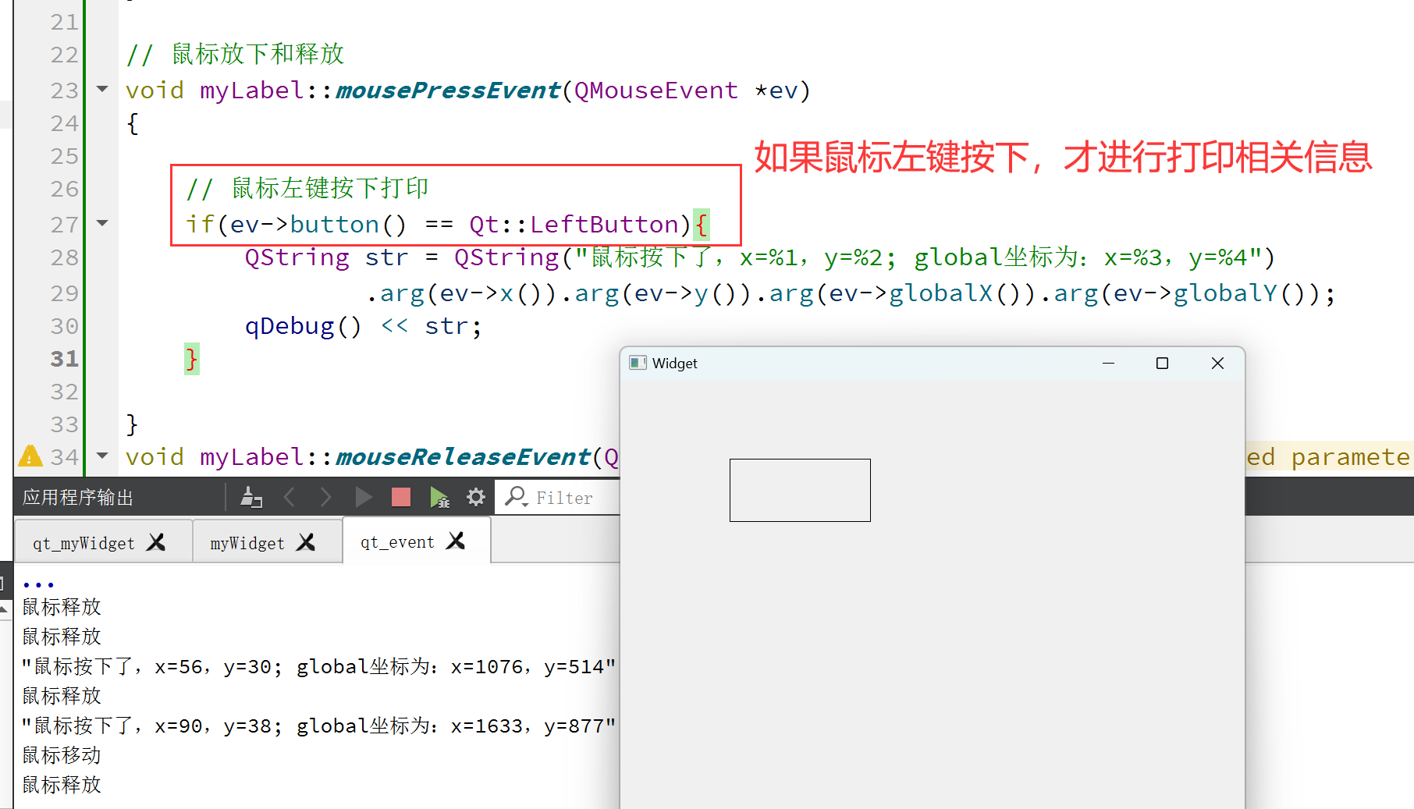The height and width of the screenshot is (809, 1414).
Task: Collapse the mousePressEvent function fold arrow
Action: (102, 89)
